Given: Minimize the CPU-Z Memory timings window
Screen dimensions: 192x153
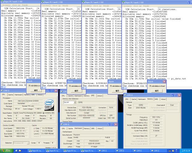Looking at the screenshot, I should [x=172, y=95].
